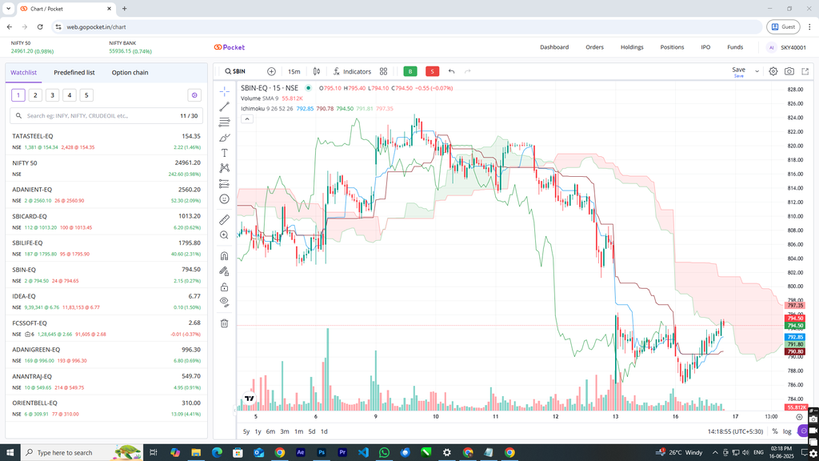Click the Pocket logo

pos(230,47)
